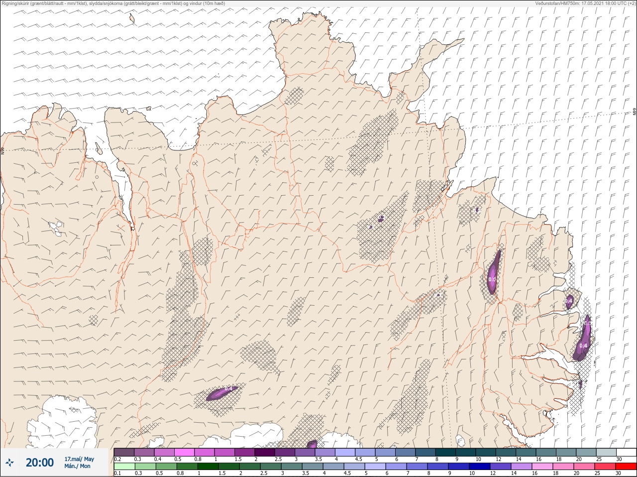This screenshot has width=637, height=477.
Task: Click the 20:00 forecast time display
Action: click(40, 463)
